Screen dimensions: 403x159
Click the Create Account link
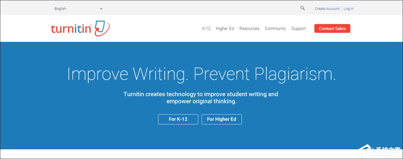coord(327,9)
